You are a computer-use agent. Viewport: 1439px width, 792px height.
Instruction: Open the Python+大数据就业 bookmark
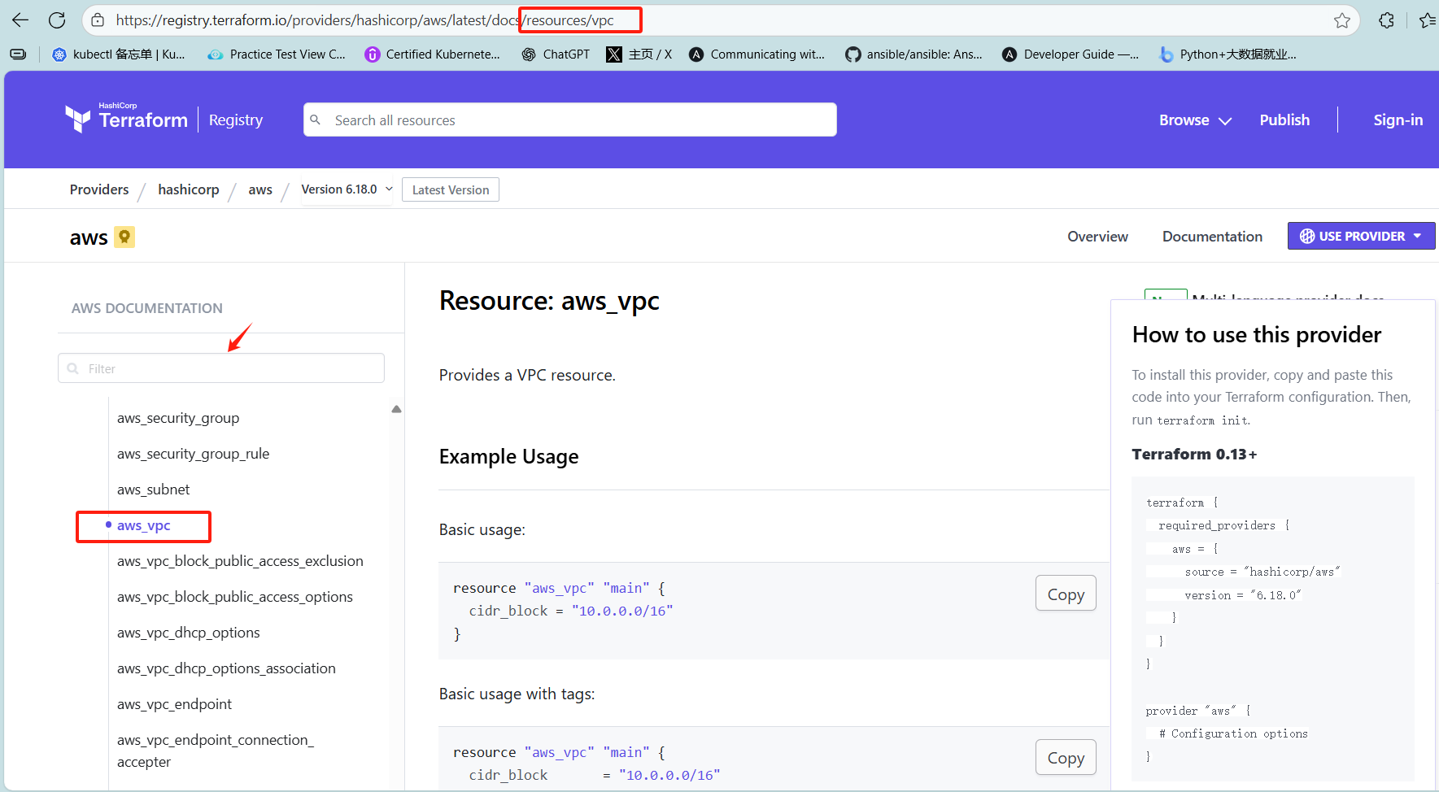[x=1228, y=54]
